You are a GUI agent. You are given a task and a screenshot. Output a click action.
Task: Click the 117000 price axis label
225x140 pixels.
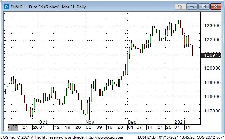(x=212, y=111)
